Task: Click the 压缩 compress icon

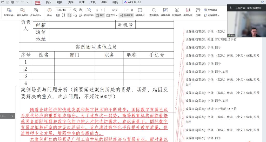Action: 198,10
